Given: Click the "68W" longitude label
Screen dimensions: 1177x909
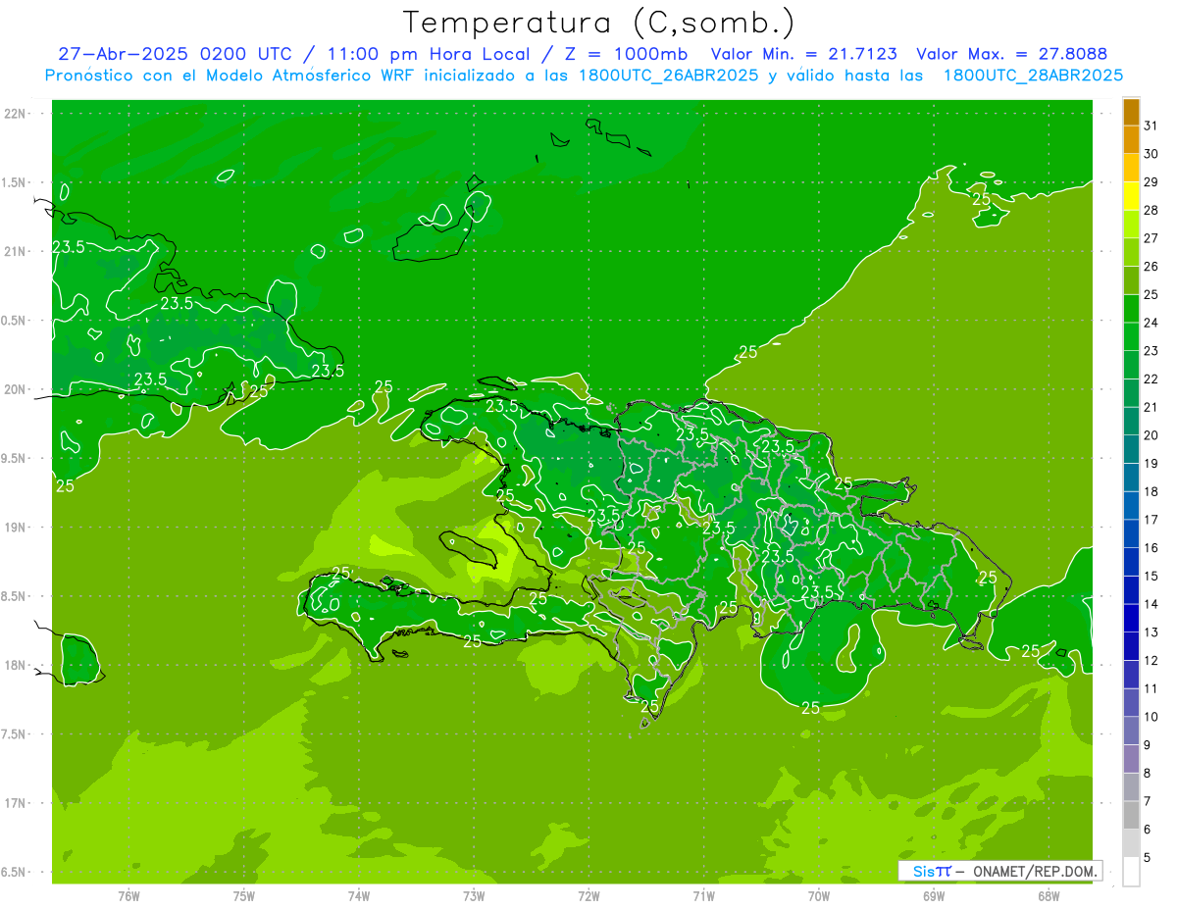Looking at the screenshot, I should pyautogui.click(x=1049, y=896).
